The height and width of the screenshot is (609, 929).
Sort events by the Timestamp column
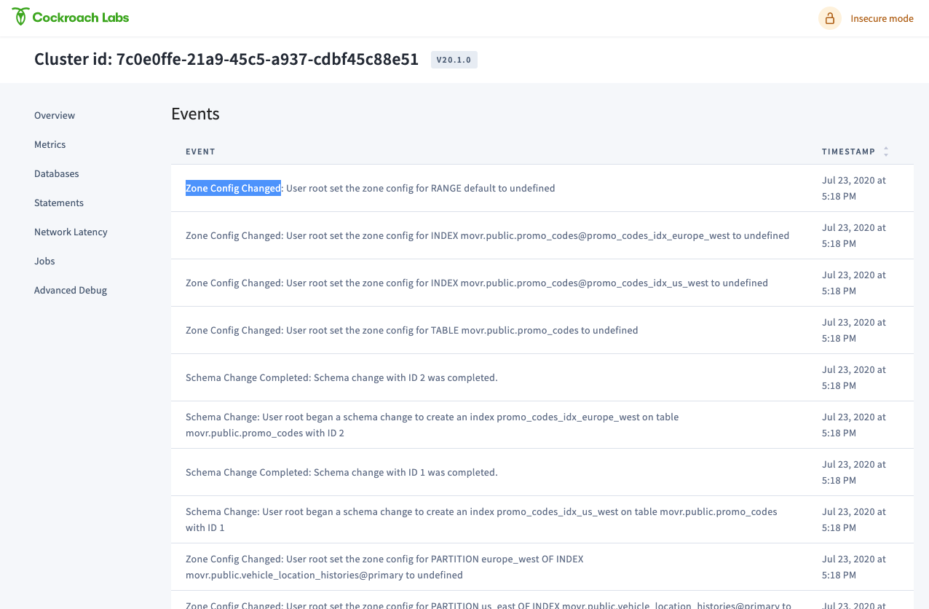pos(849,151)
